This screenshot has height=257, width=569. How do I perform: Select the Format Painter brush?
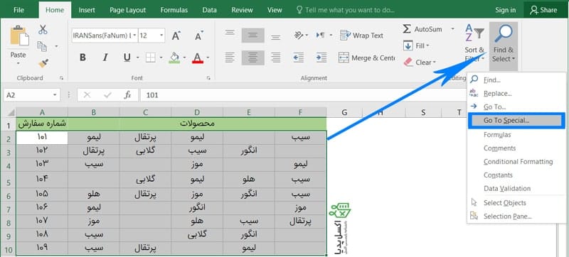click(43, 63)
